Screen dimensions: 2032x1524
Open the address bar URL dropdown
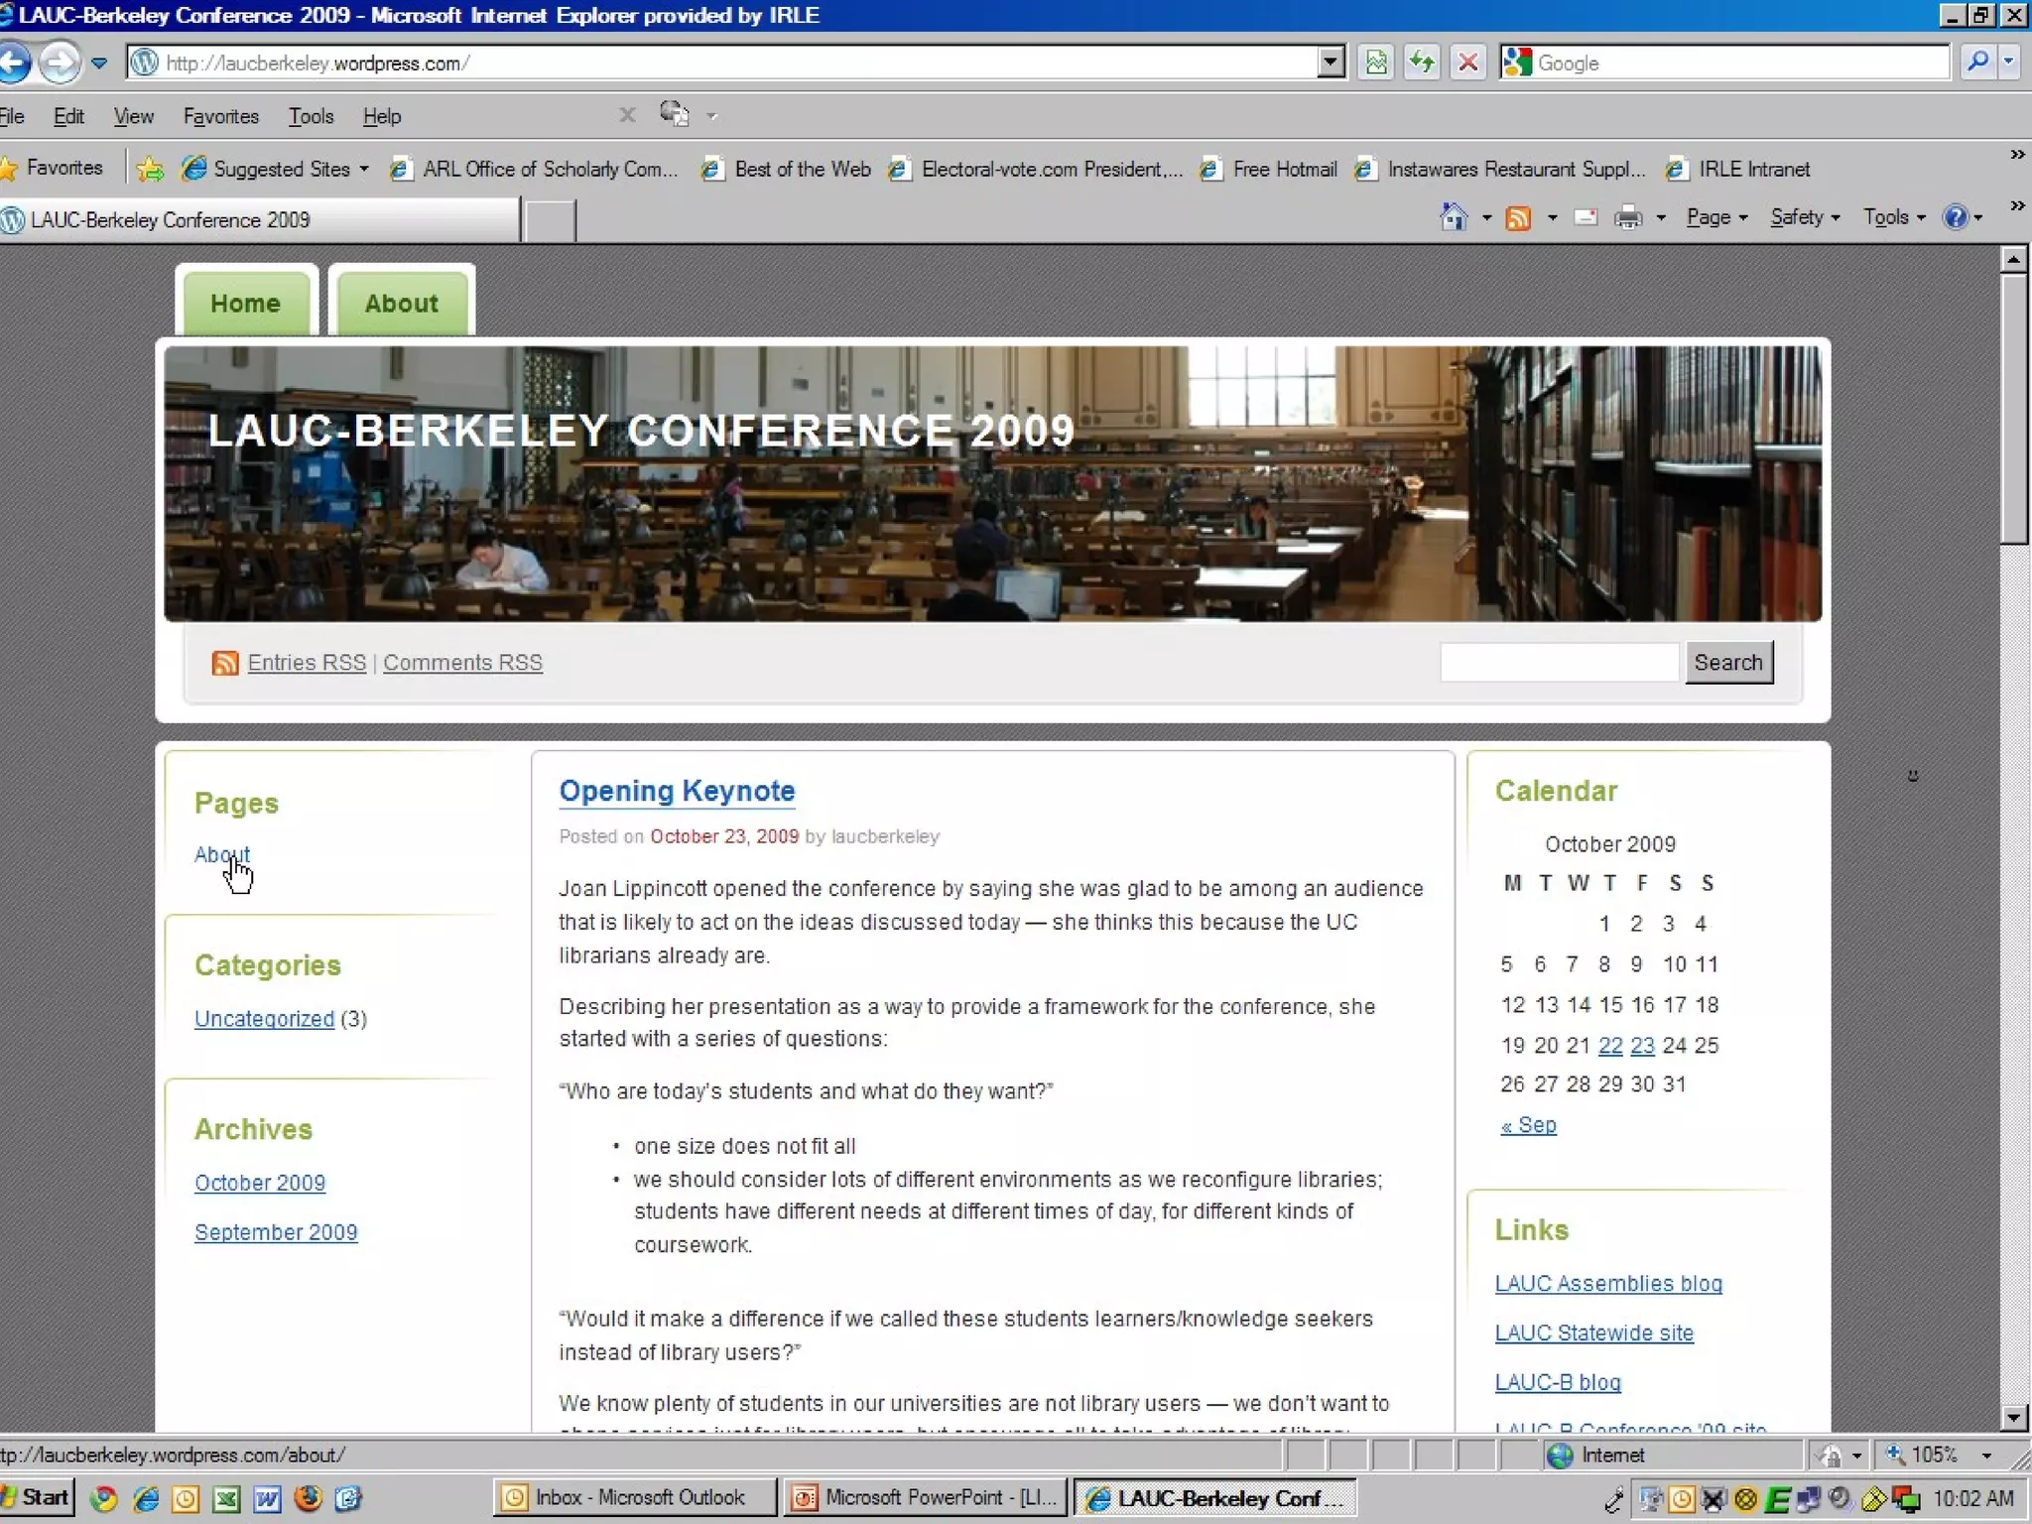1331,63
